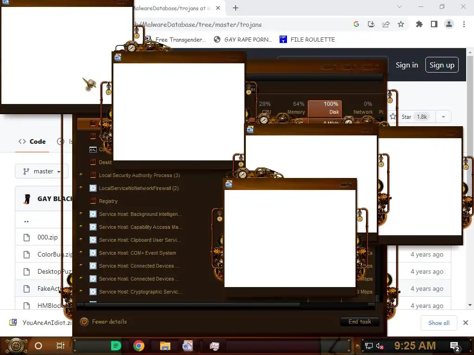Open the share page icon in Chrome
Screen dimensions: 474x355
(386, 24)
